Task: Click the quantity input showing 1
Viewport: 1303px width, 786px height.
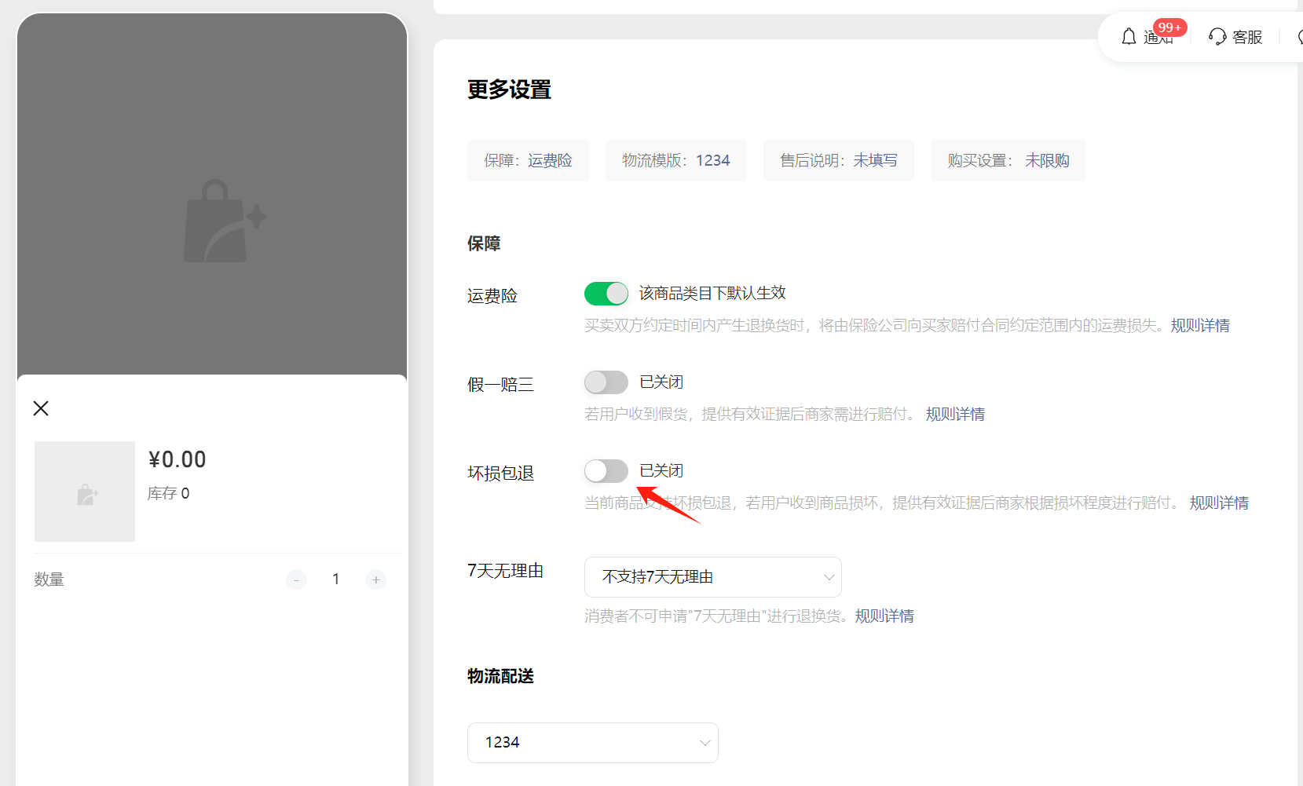Action: tap(335, 579)
